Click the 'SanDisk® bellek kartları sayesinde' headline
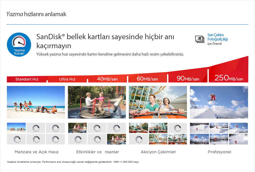Screen dimensions: 255x172 105,41
